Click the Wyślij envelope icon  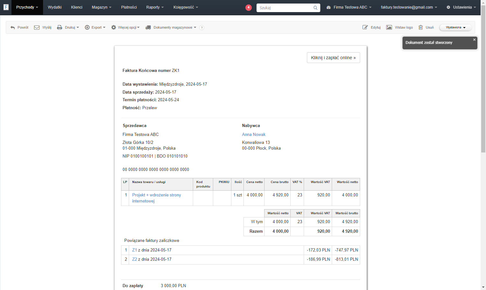pyautogui.click(x=37, y=28)
